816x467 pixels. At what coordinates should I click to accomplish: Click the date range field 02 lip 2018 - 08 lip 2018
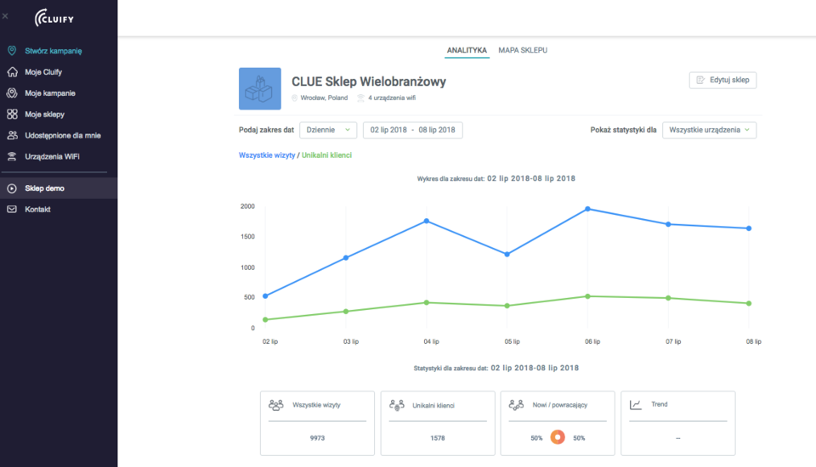pyautogui.click(x=413, y=130)
